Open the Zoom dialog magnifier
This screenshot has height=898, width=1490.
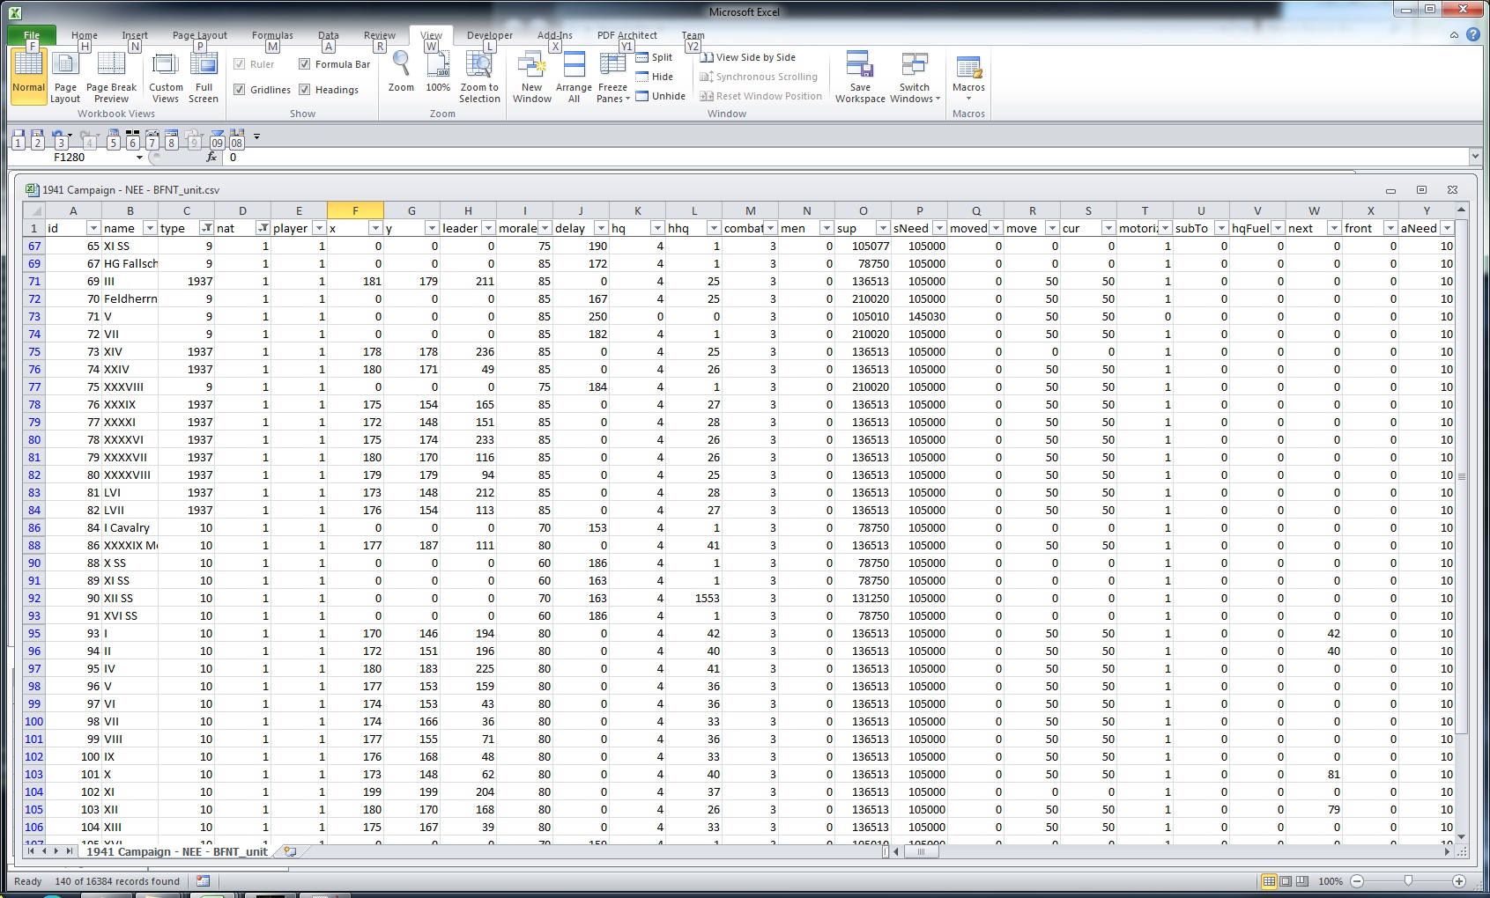tap(401, 72)
